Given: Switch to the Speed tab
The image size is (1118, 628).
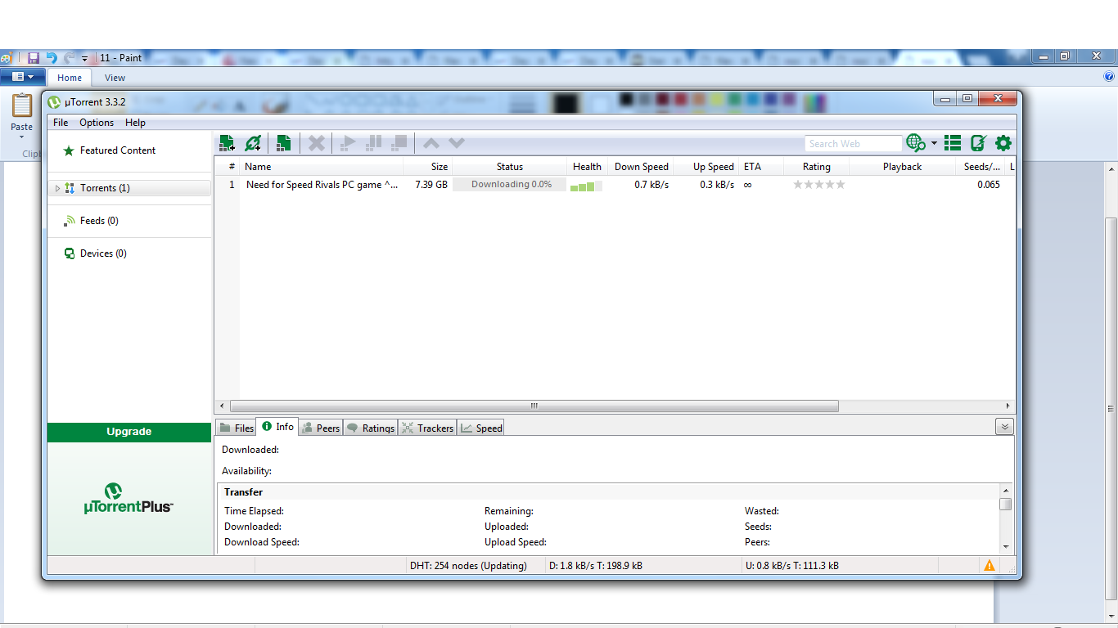Looking at the screenshot, I should tap(481, 428).
